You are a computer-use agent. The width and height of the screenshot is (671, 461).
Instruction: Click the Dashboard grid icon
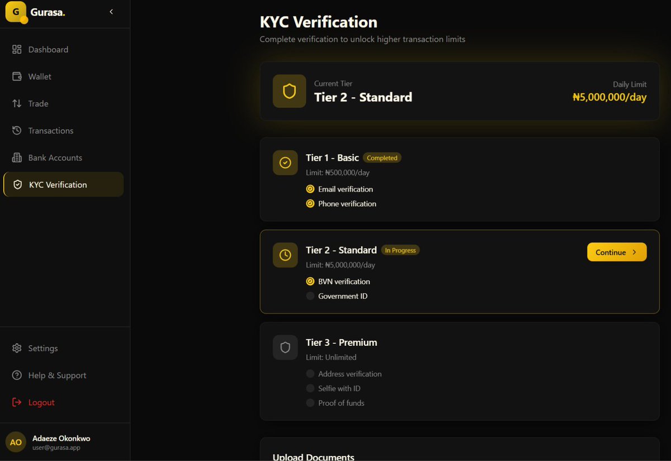click(x=17, y=49)
